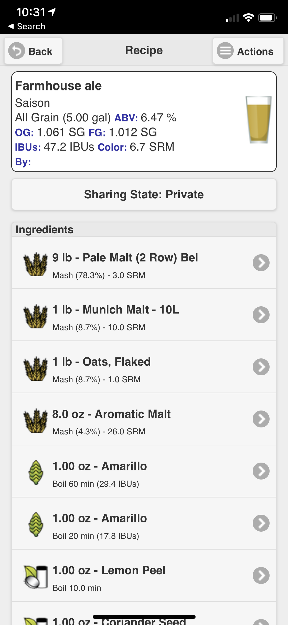Tap the grain icon beside Munich Malt
Screen dimensions: 288x625
point(36,316)
